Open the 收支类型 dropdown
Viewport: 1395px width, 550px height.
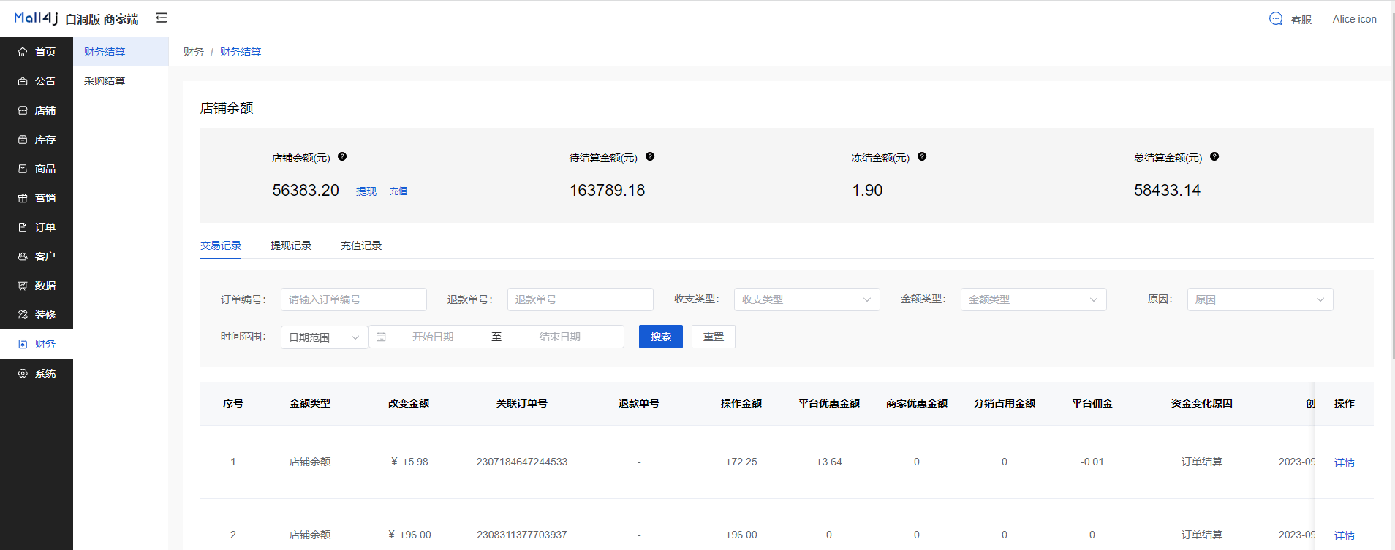[x=807, y=299]
